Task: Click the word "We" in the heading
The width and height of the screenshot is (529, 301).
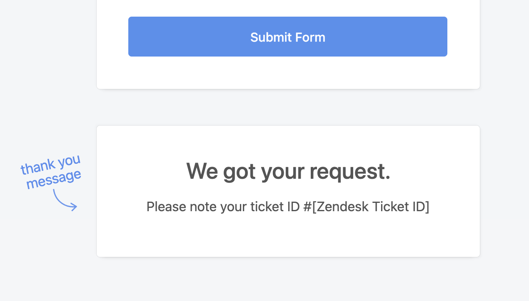Action: coord(202,171)
